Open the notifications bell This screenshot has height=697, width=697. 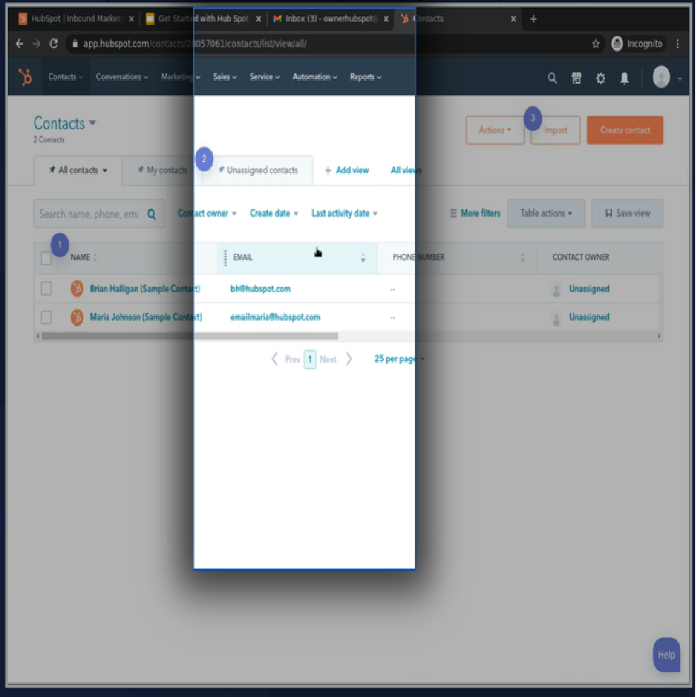point(624,78)
